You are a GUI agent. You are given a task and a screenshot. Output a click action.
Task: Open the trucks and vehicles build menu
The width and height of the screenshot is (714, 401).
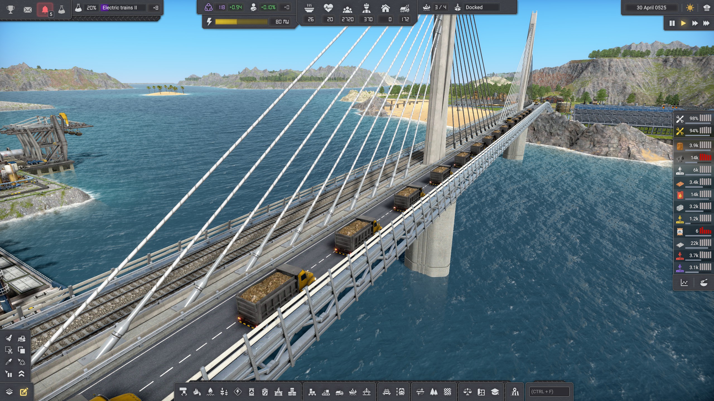[x=339, y=392]
